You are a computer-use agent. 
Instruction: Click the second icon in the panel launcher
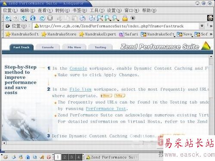(14, 157)
